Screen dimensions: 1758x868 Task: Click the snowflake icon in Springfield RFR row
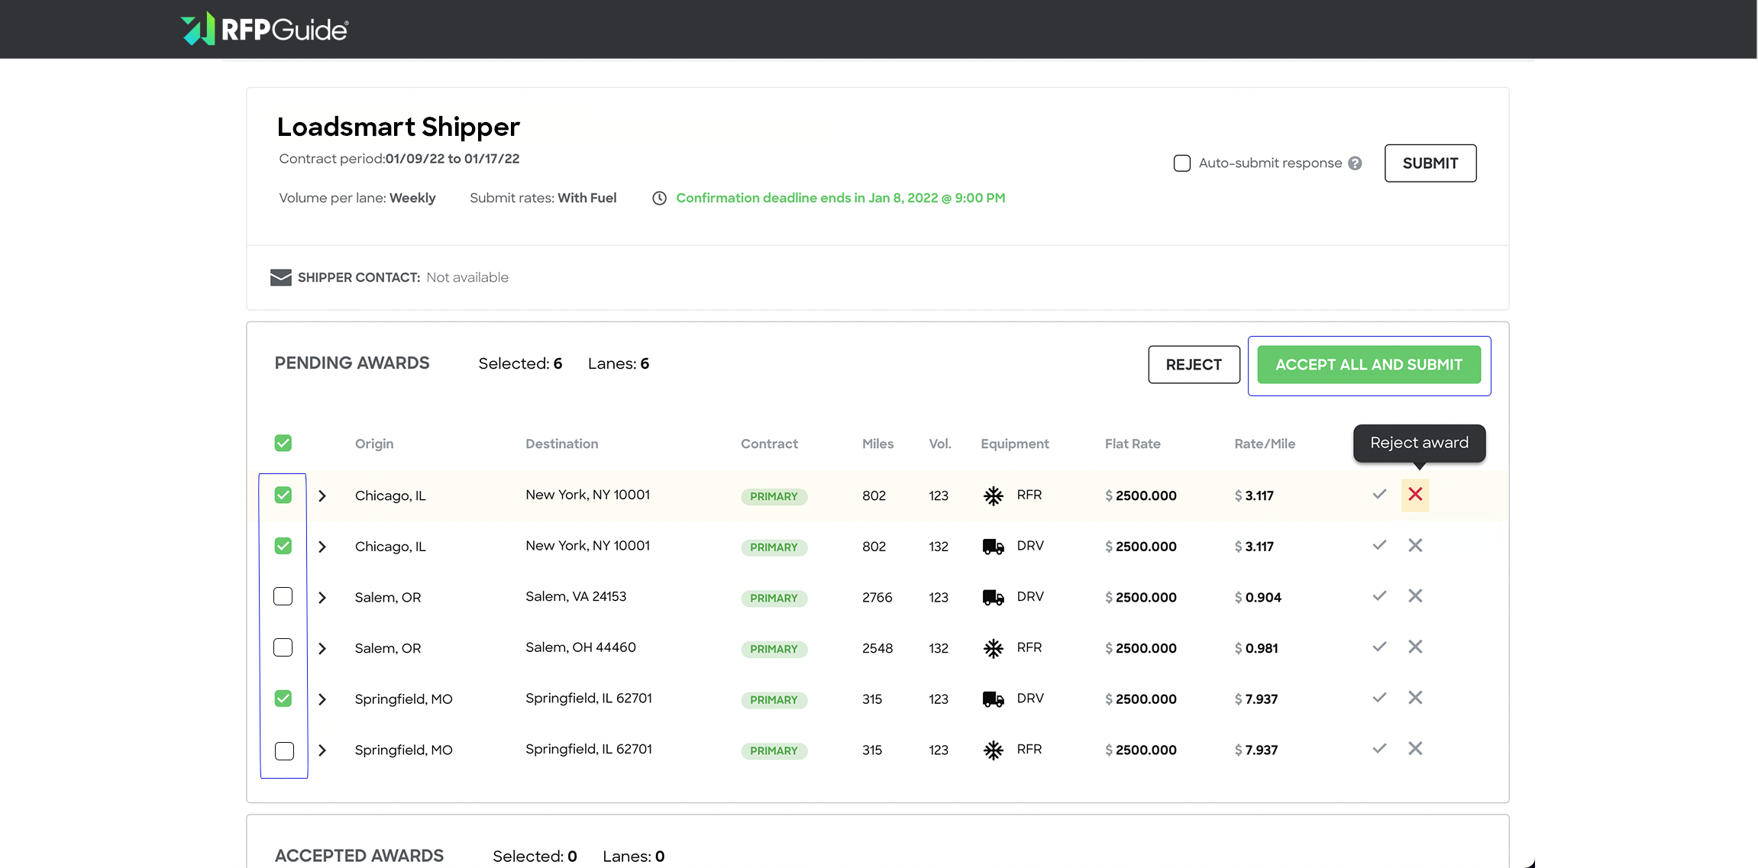pyautogui.click(x=993, y=750)
